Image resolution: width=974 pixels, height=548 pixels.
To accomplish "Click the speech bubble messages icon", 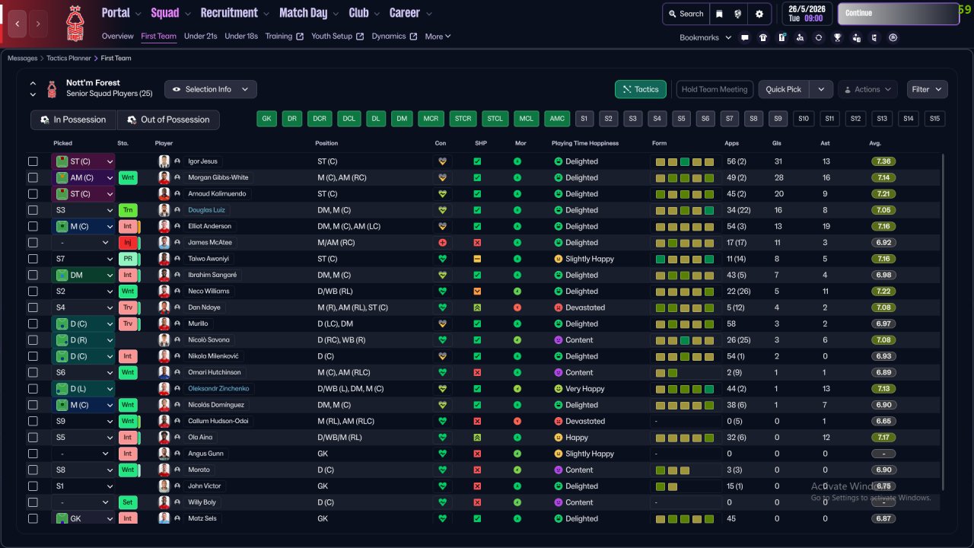I will pos(745,37).
